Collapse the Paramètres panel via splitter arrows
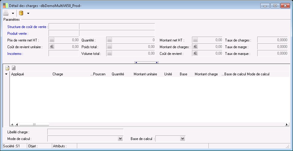 pyautogui.click(x=146, y=63)
